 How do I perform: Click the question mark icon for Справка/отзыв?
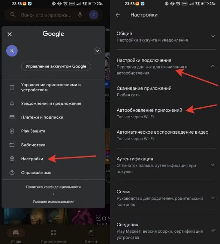(12, 173)
